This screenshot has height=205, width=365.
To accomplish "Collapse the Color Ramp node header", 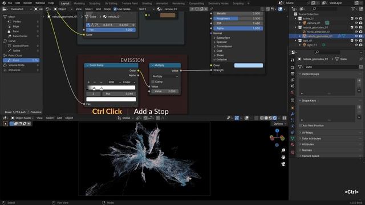I will [87, 65].
